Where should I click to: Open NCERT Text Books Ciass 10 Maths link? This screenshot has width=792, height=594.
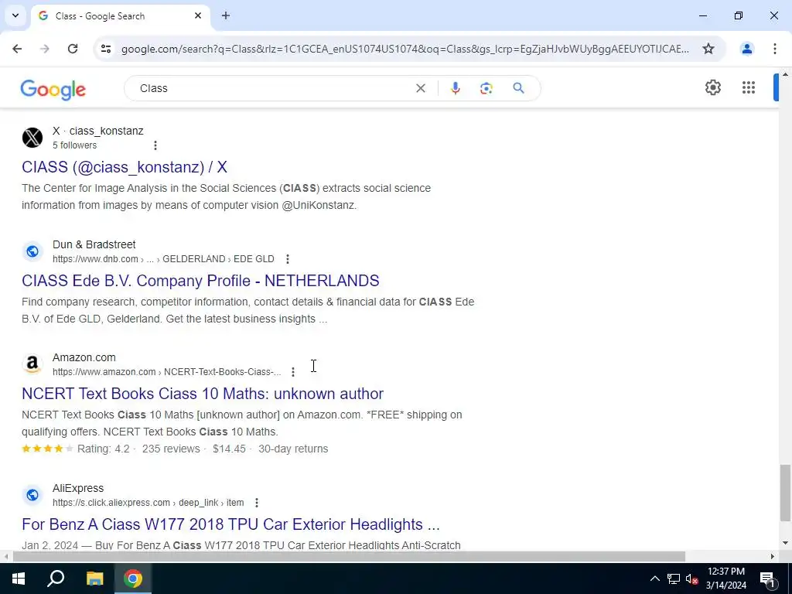203,394
